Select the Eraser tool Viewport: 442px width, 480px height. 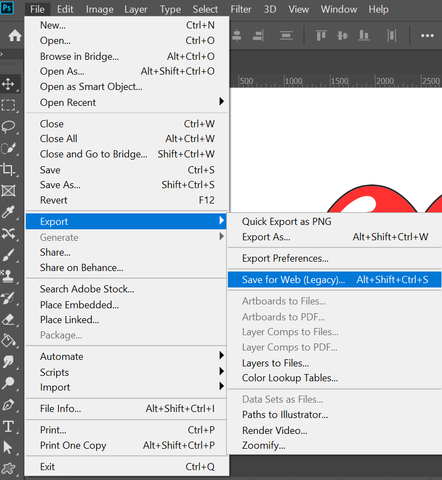8,319
